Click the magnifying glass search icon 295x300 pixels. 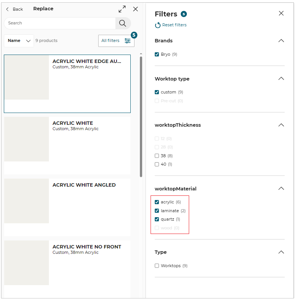point(123,23)
